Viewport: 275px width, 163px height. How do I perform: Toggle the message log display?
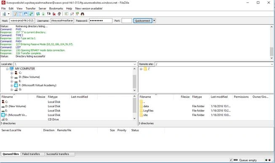click(15, 14)
